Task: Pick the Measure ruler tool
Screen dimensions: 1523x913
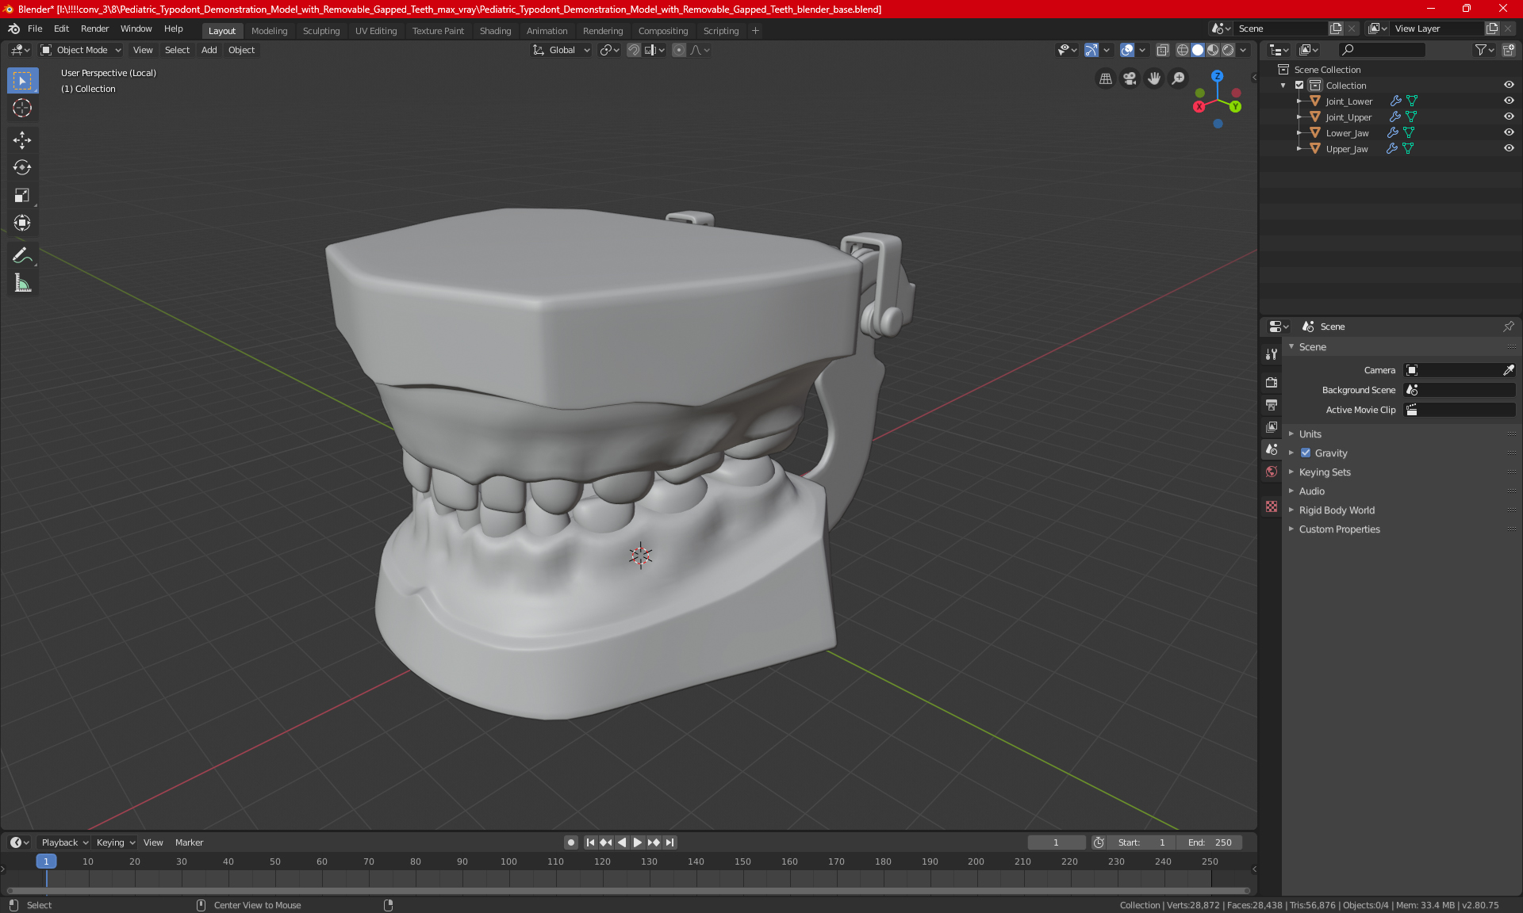Action: point(22,283)
